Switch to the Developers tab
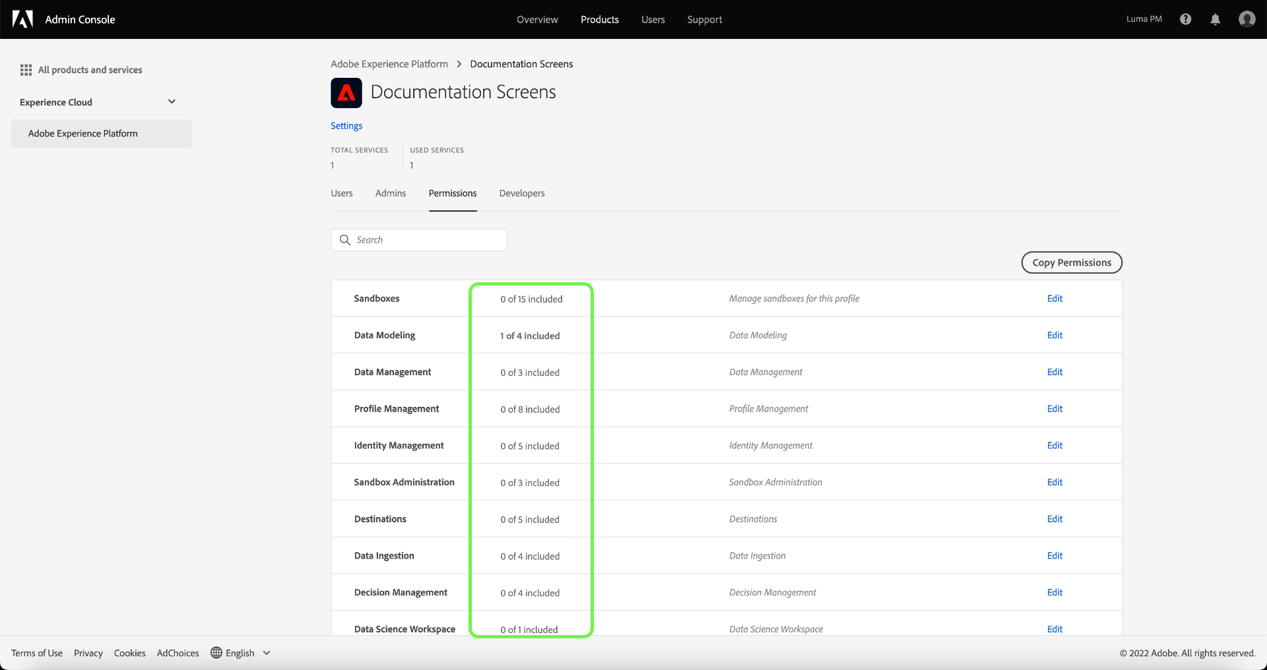This screenshot has width=1267, height=670. 522,193
